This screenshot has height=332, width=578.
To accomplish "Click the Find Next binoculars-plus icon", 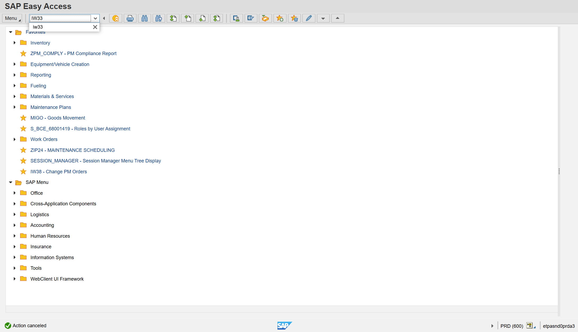I will [159, 18].
